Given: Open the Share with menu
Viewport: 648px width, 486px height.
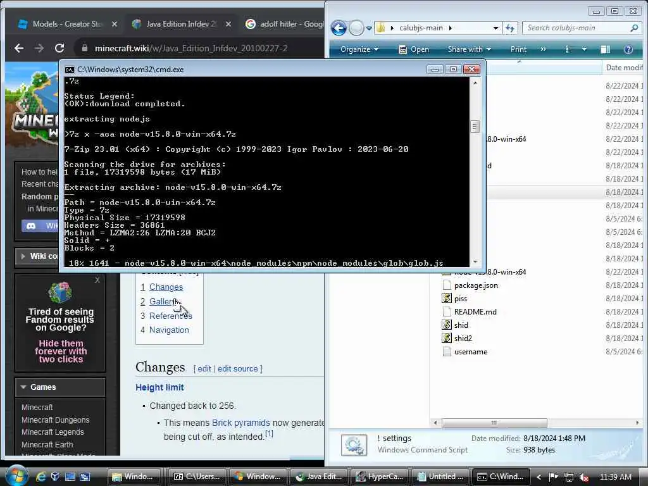Looking at the screenshot, I should [x=469, y=49].
